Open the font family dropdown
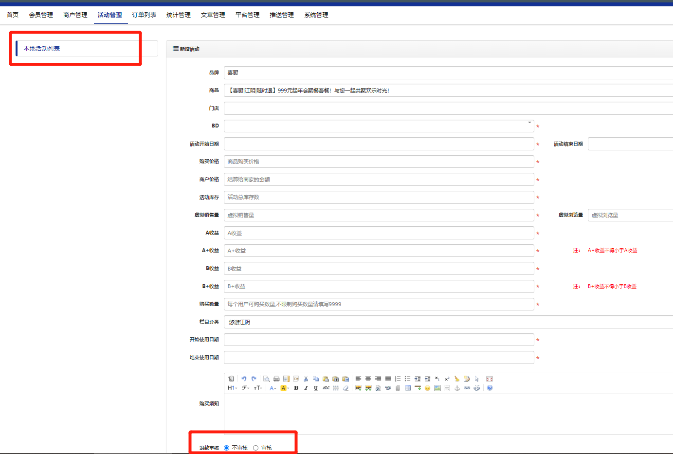The width and height of the screenshot is (673, 454). (x=245, y=388)
